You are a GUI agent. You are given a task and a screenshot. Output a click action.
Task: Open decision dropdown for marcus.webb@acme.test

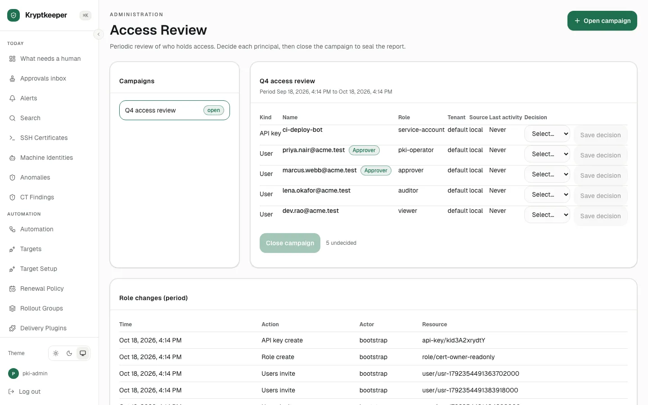tap(547, 174)
